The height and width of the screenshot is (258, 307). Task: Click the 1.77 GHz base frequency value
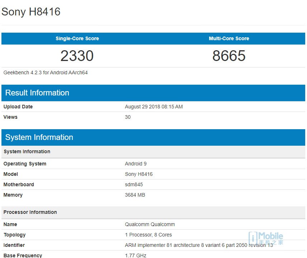pos(136,255)
